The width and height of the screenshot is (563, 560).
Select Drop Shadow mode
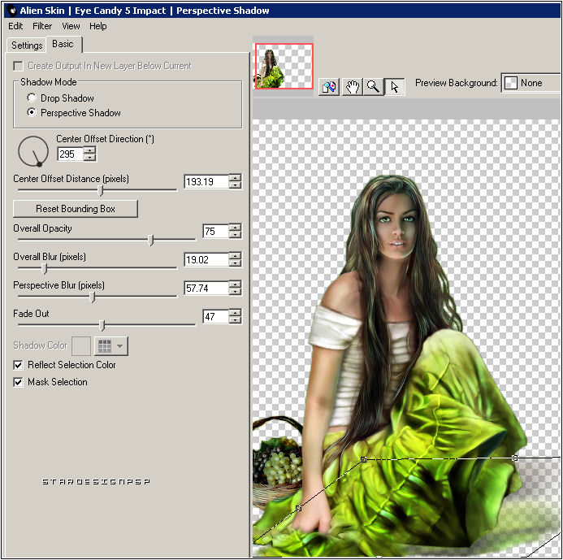pyautogui.click(x=32, y=98)
